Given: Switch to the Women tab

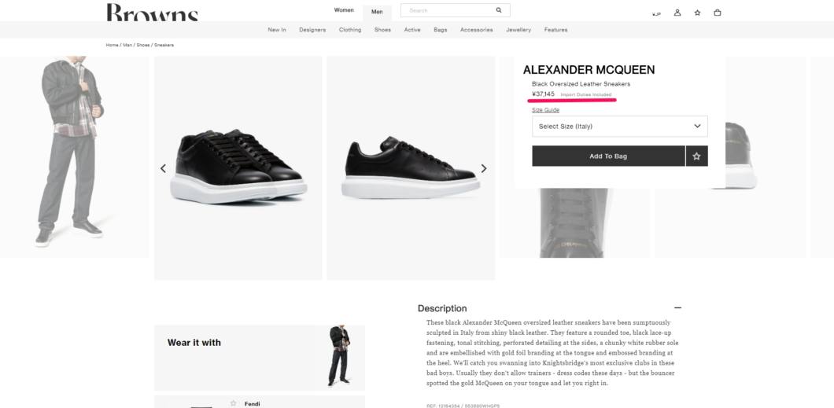Looking at the screenshot, I should click(344, 10).
